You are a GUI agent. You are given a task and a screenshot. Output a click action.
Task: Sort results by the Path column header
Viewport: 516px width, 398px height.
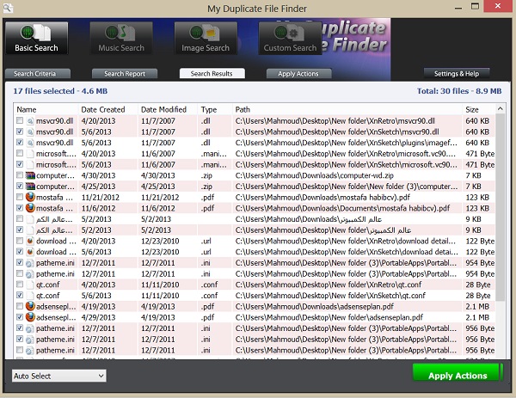pos(347,109)
